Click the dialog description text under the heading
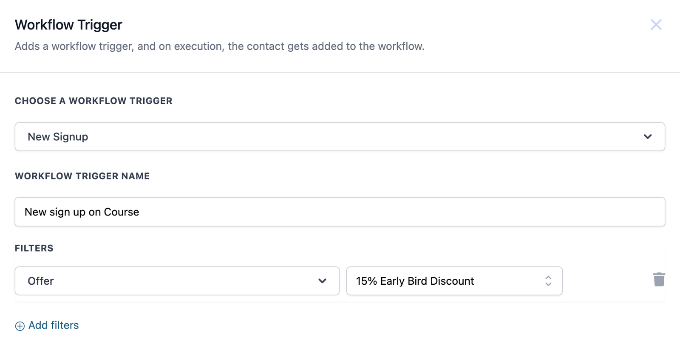The image size is (680, 340). click(x=219, y=46)
